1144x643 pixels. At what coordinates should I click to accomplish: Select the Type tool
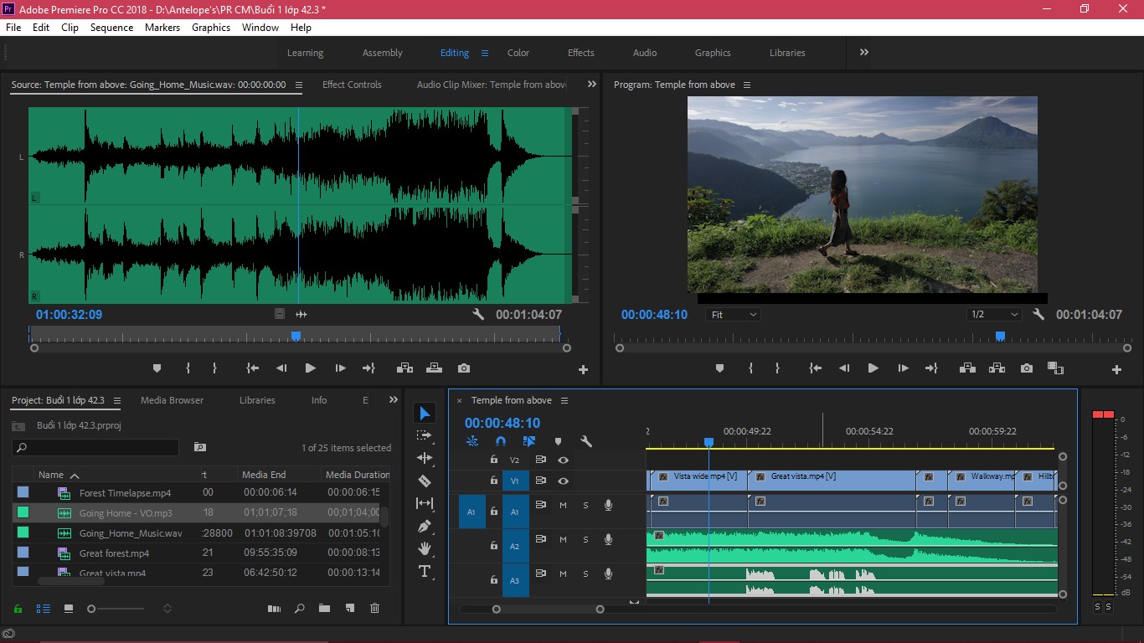[425, 572]
